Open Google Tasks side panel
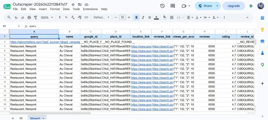The height and width of the screenshot is (136, 268). [x=262, y=41]
